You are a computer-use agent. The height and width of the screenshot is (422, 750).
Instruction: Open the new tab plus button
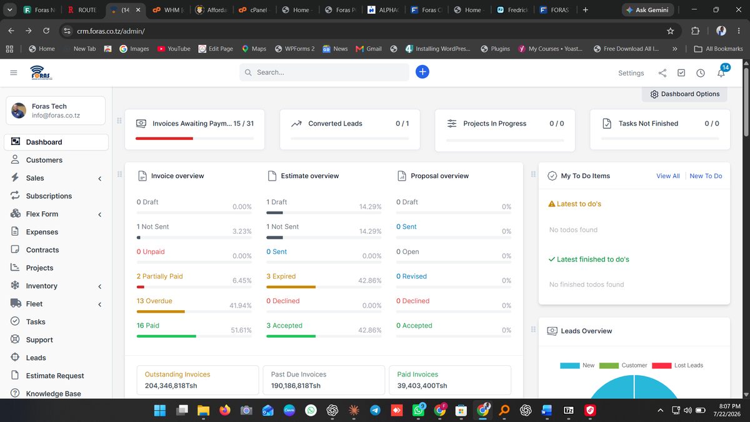pyautogui.click(x=585, y=10)
